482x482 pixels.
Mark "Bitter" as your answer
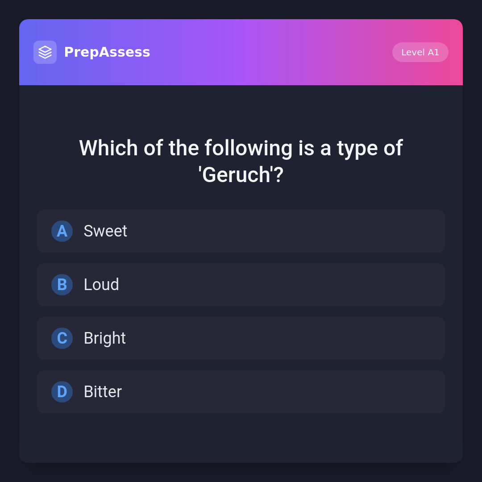point(103,392)
